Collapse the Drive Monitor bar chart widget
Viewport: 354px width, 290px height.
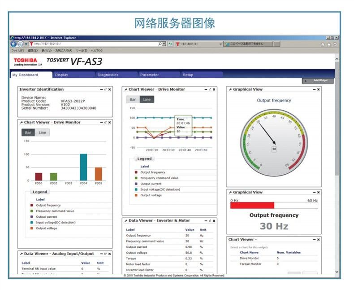pos(101,122)
